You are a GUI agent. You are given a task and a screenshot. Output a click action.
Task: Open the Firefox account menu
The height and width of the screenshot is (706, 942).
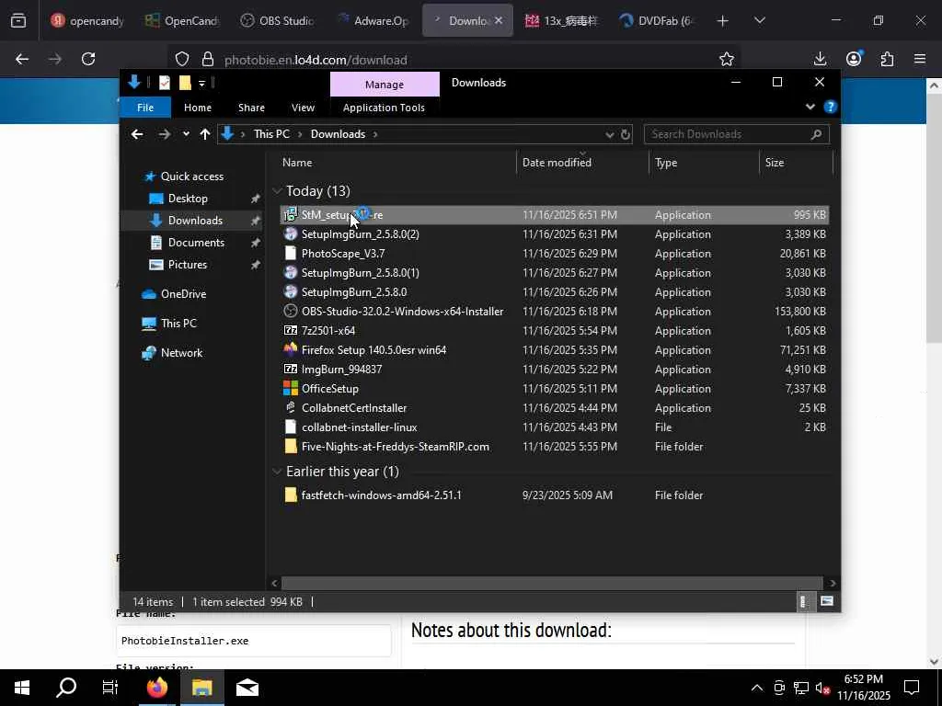854,59
